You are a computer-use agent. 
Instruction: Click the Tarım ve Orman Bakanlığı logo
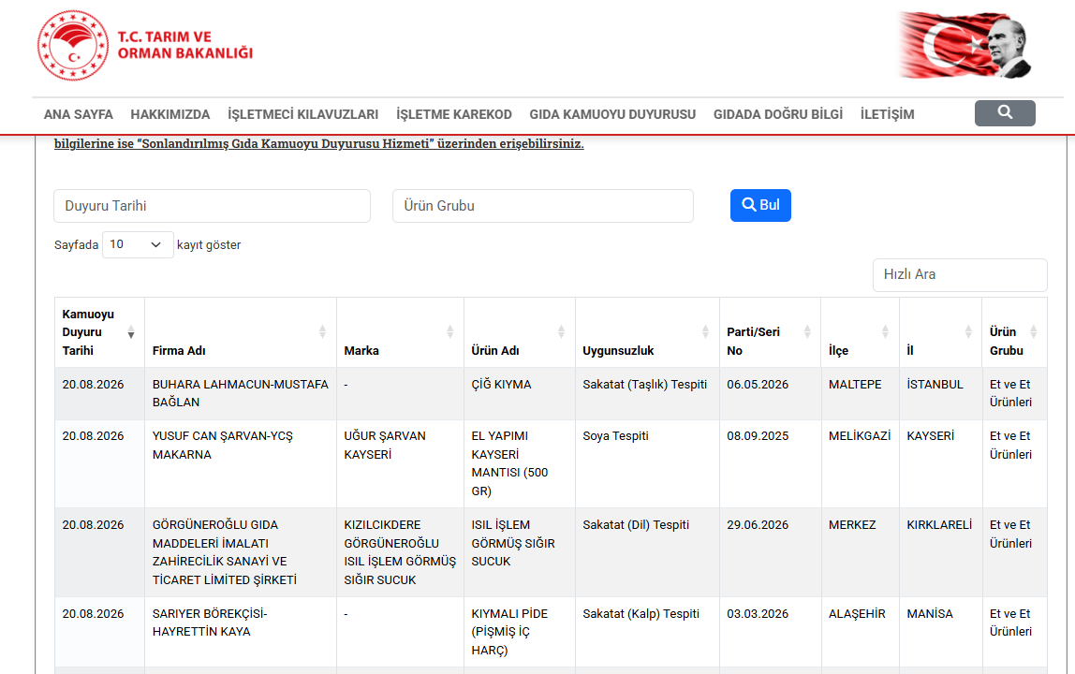pos(145,45)
